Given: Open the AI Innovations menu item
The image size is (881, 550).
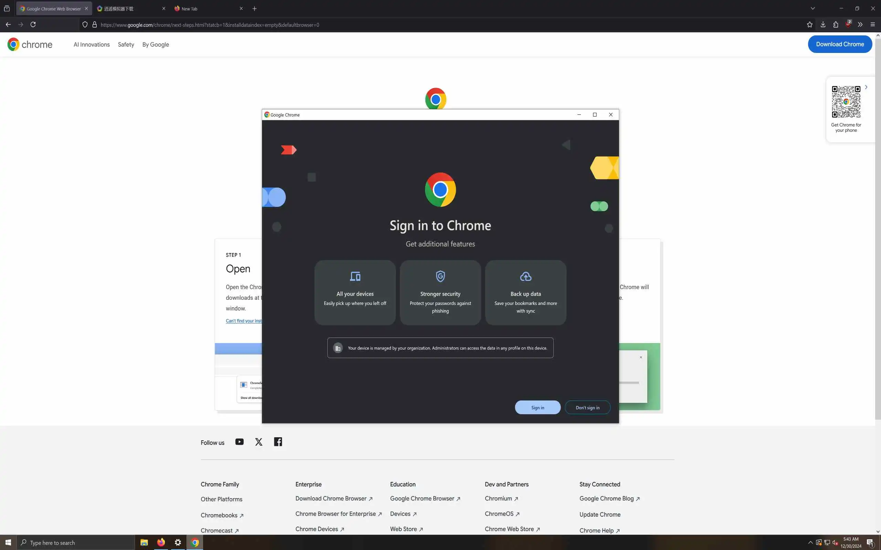Looking at the screenshot, I should pyautogui.click(x=92, y=44).
